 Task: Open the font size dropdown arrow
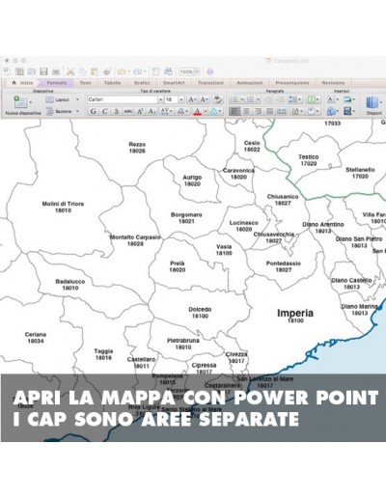(181, 99)
